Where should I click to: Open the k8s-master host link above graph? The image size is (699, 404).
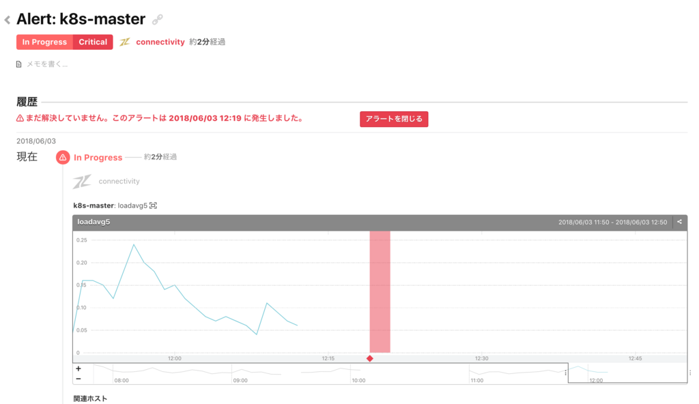[x=94, y=205]
